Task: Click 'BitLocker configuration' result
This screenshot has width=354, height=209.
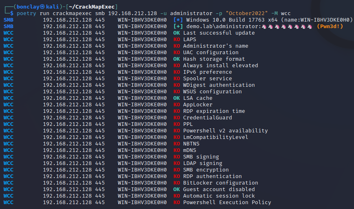Action: click(x=221, y=183)
